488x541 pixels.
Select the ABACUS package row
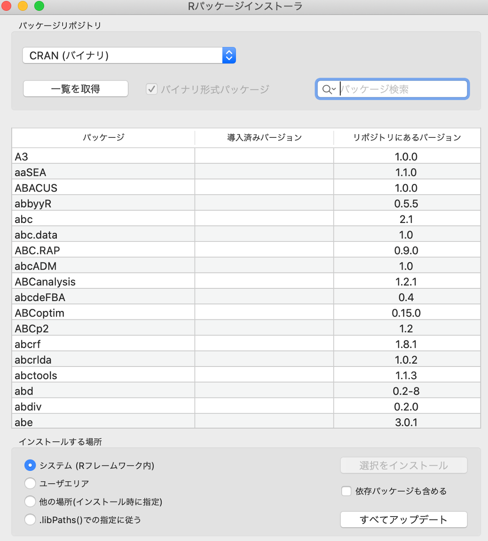[x=246, y=188]
